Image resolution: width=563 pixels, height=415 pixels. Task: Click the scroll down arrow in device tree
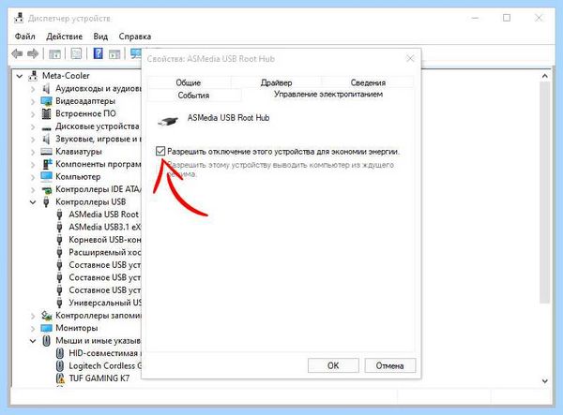(x=544, y=380)
